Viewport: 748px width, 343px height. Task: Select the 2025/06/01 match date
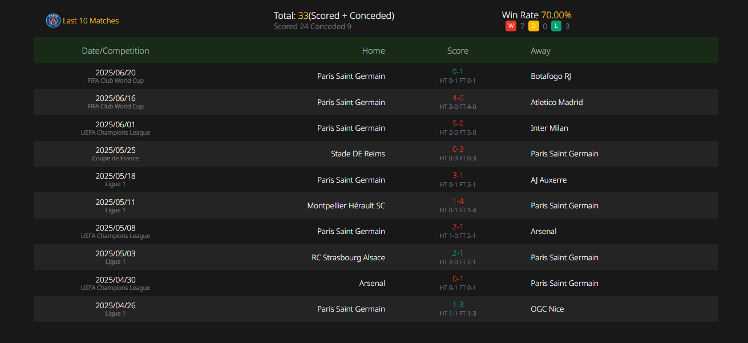tap(115, 124)
